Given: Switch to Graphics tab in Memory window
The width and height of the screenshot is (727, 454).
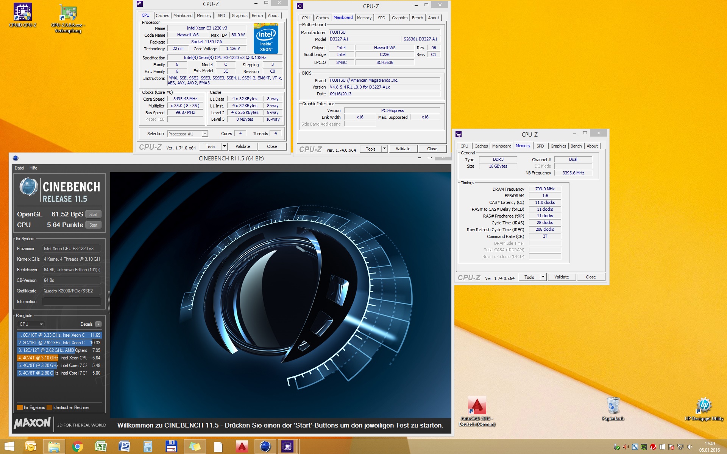Looking at the screenshot, I should tap(558, 146).
